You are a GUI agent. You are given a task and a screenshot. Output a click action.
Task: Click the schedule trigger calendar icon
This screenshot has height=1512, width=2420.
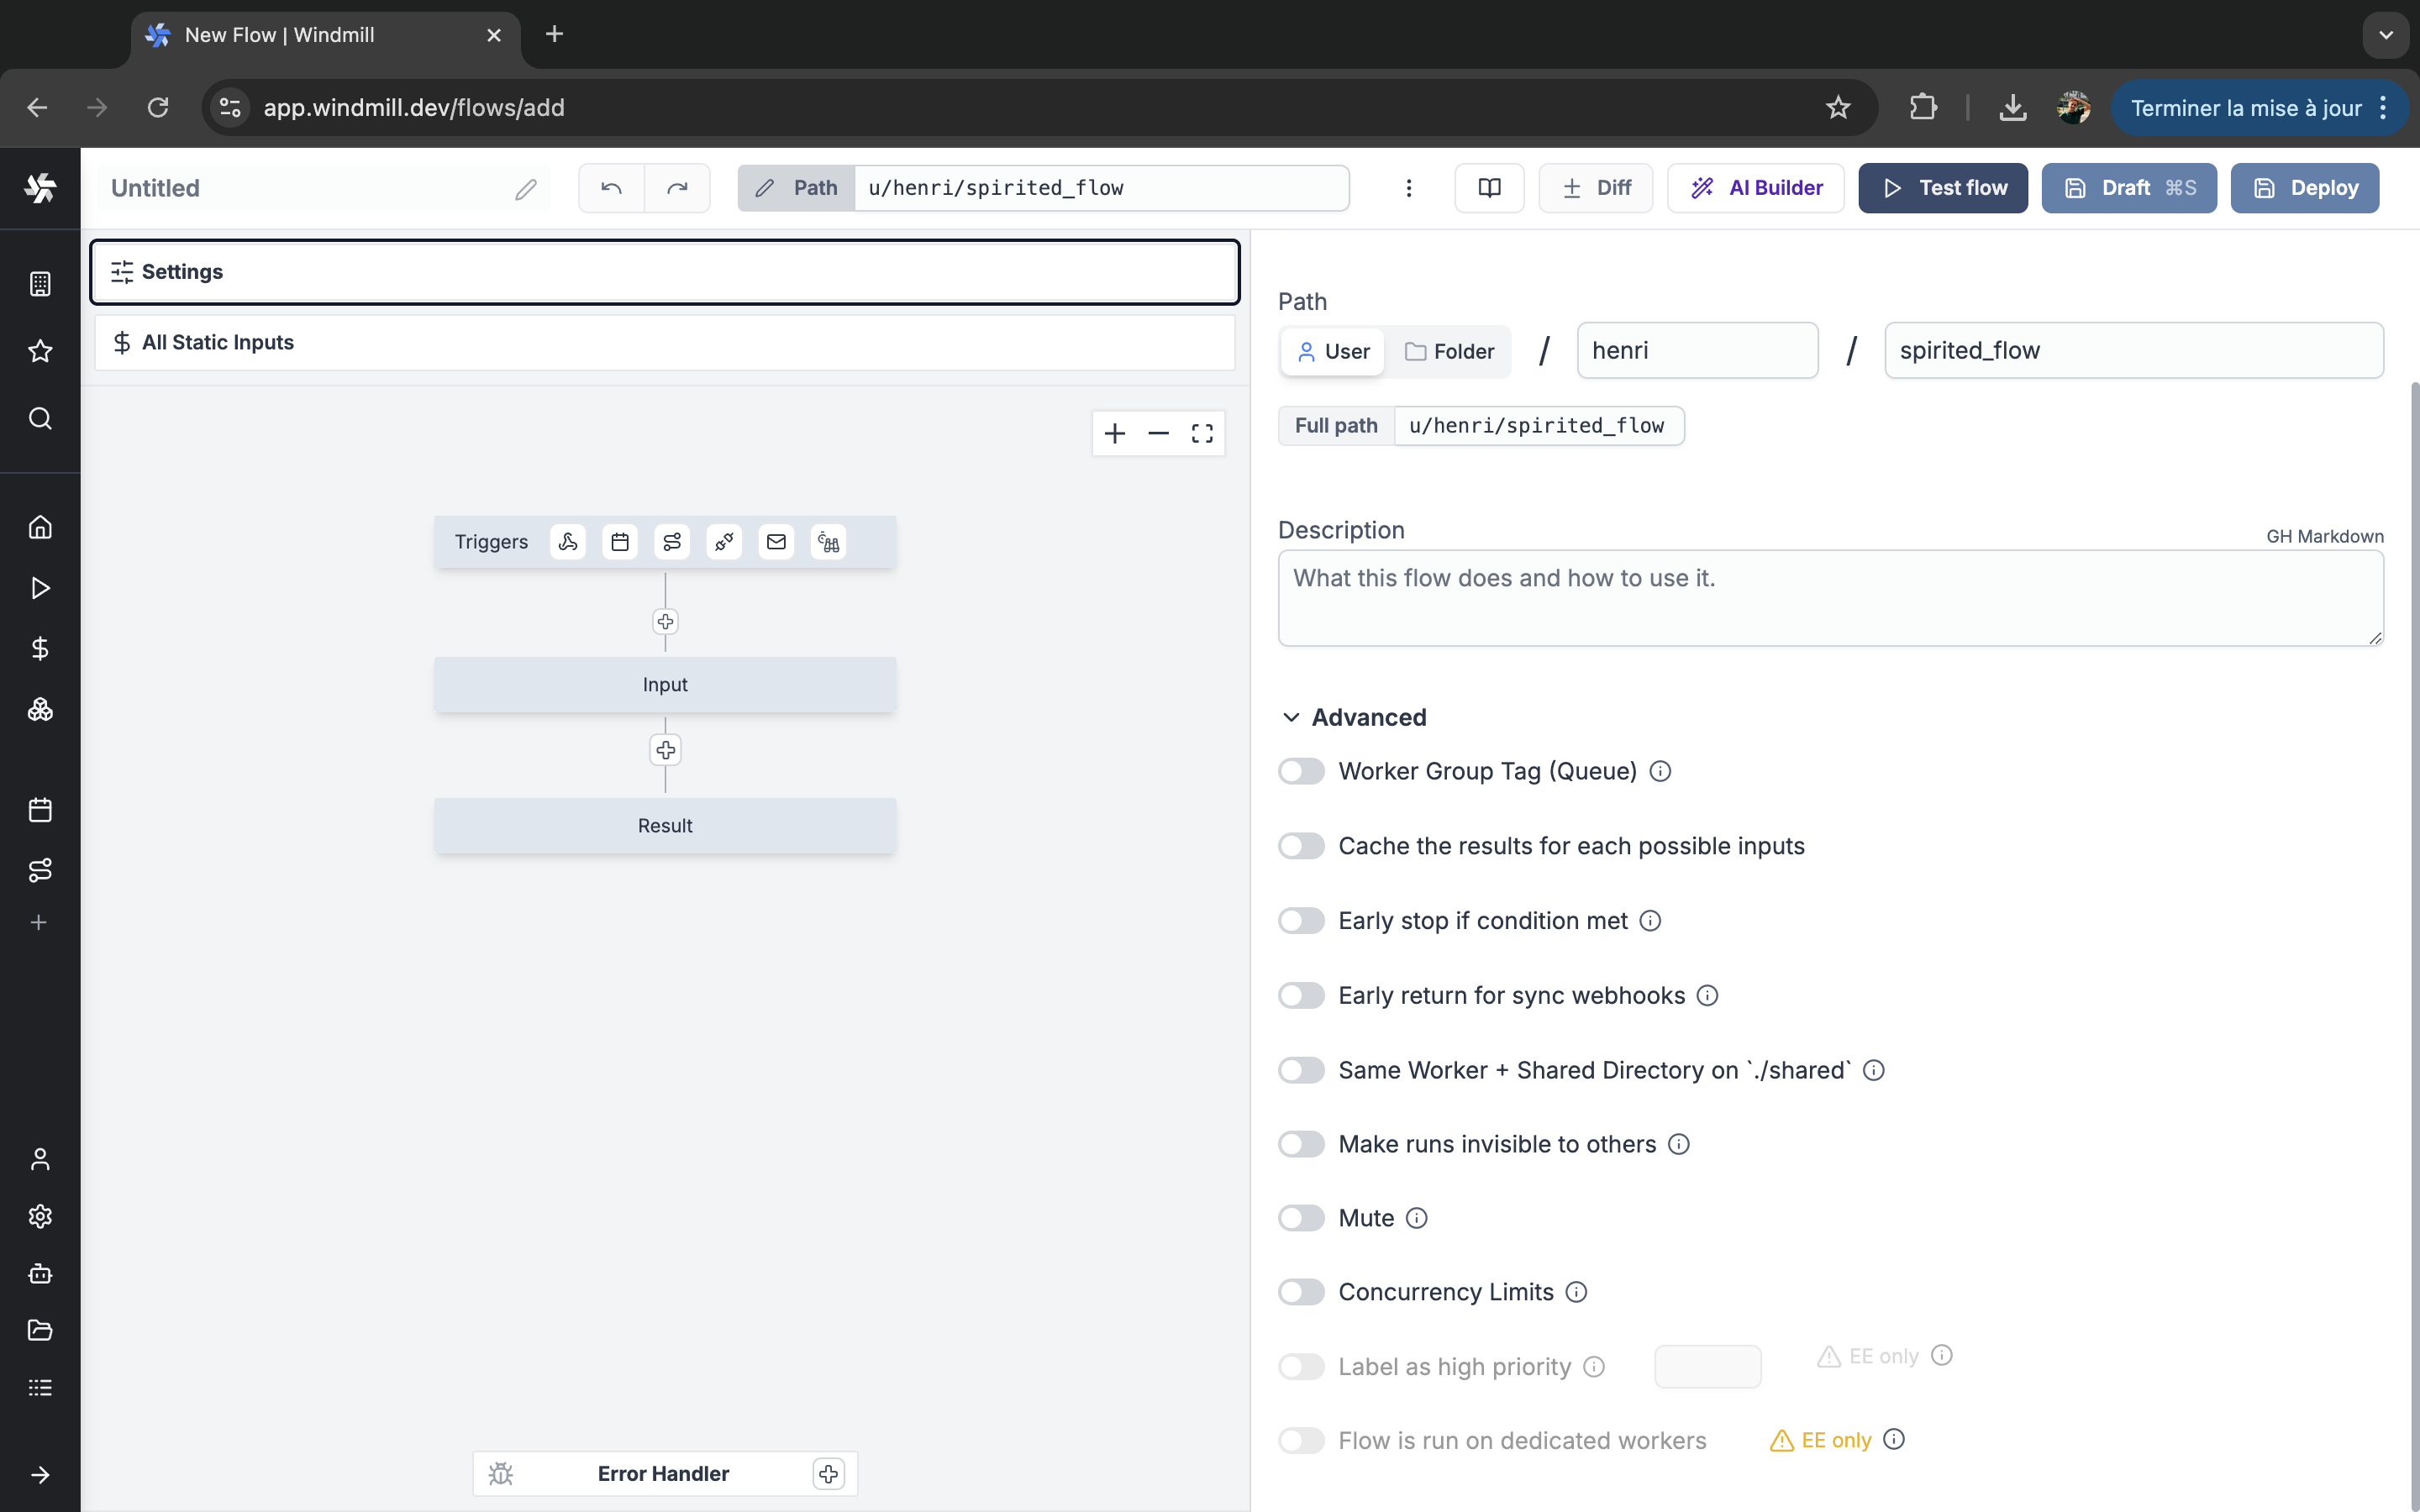(x=620, y=542)
